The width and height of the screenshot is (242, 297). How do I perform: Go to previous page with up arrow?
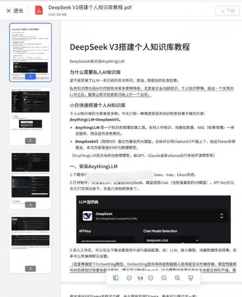tap(129, 278)
